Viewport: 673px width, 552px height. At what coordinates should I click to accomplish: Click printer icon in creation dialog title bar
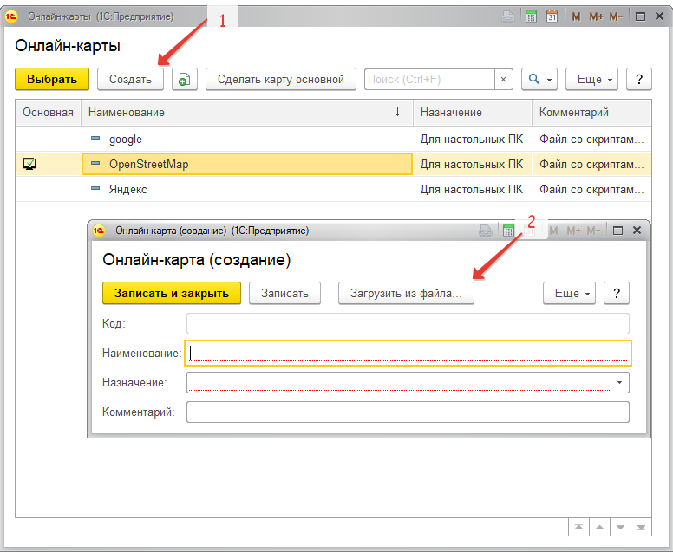point(486,231)
